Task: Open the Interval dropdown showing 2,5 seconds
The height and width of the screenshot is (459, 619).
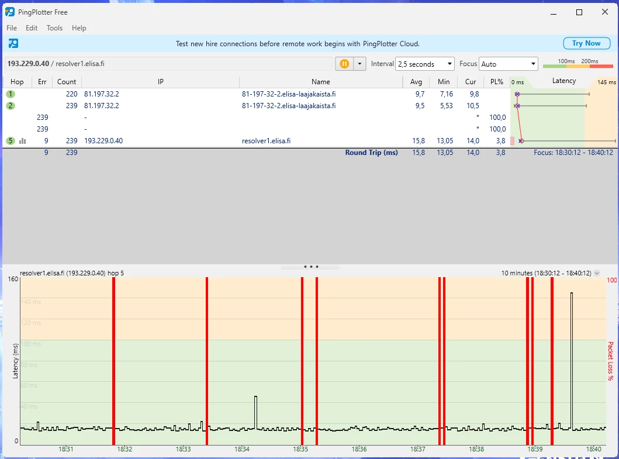Action: click(425, 64)
